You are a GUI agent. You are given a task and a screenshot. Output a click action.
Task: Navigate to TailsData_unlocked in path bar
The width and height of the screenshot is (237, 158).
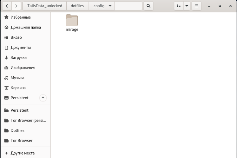pyautogui.click(x=44, y=6)
